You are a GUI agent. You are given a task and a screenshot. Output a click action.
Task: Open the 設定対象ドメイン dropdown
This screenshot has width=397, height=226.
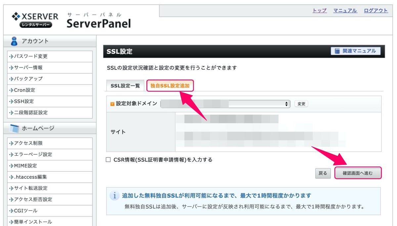pyautogui.click(x=225, y=104)
